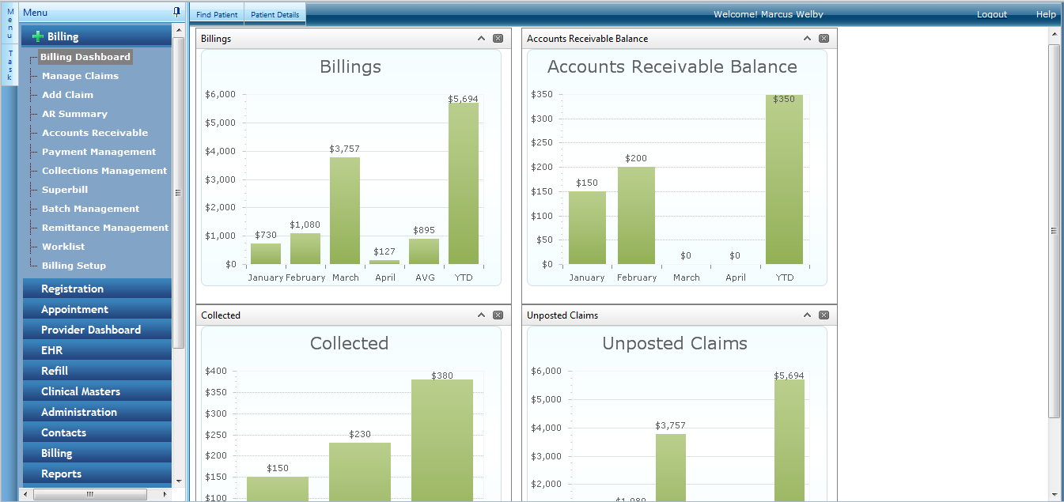This screenshot has width=1064, height=502.
Task: Close the Accounts Receivable Balance panel
Action: (824, 38)
